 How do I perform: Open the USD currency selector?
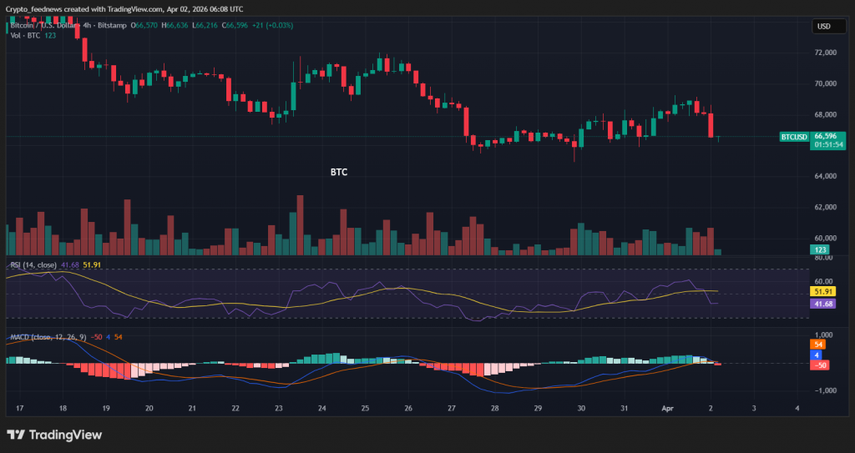coord(823,26)
